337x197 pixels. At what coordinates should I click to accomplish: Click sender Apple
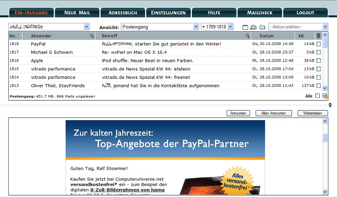click(37, 61)
